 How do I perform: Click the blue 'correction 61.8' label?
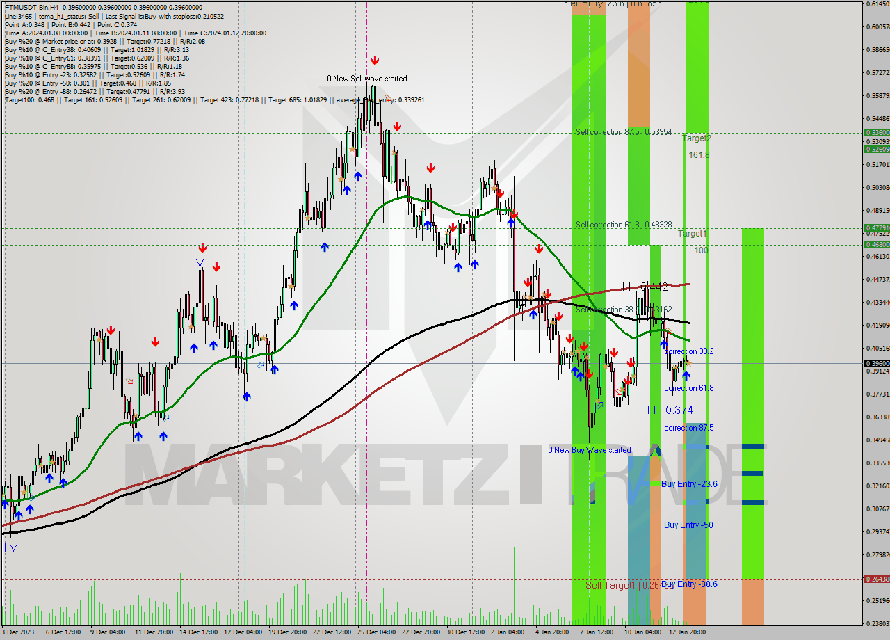tap(689, 388)
